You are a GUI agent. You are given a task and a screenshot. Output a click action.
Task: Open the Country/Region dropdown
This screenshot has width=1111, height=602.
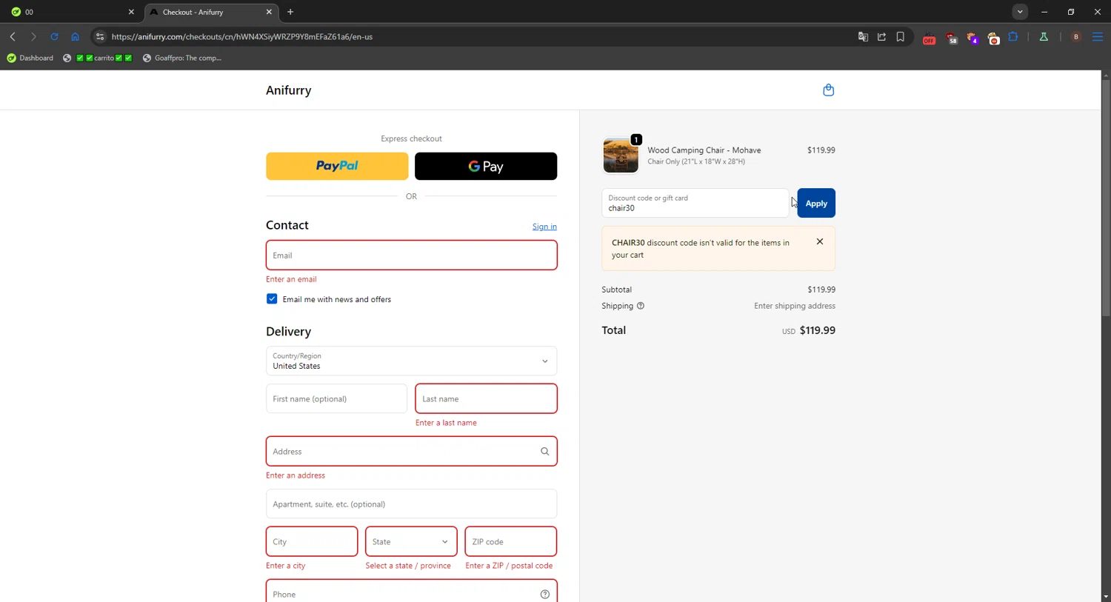coord(411,361)
